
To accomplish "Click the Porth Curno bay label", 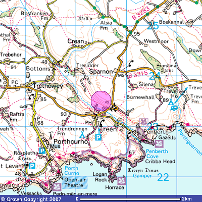I will pyautogui.click(x=72, y=170).
